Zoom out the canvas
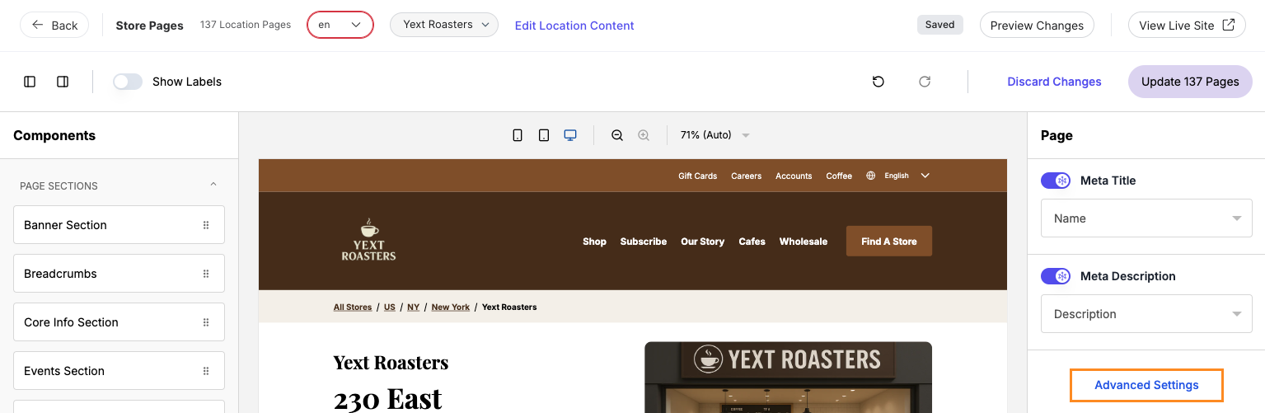Screen dimensions: 1265x413 (617, 135)
